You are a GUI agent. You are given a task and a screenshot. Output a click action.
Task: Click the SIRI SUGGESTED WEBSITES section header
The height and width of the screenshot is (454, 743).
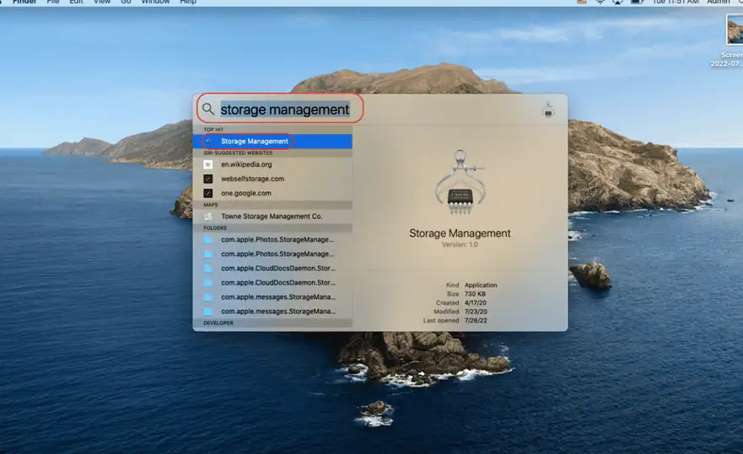(238, 153)
